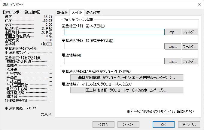204x130 pixels.
Task: Confirm import with the OK button
Action: pos(163,124)
